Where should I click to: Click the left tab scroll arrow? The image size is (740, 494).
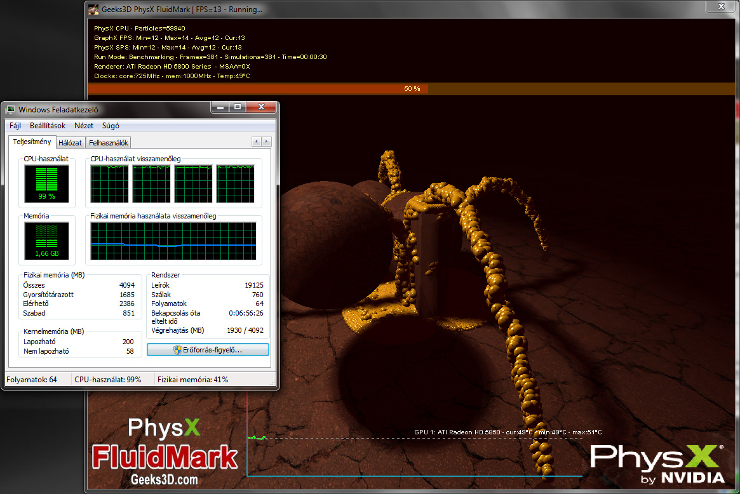(257, 142)
